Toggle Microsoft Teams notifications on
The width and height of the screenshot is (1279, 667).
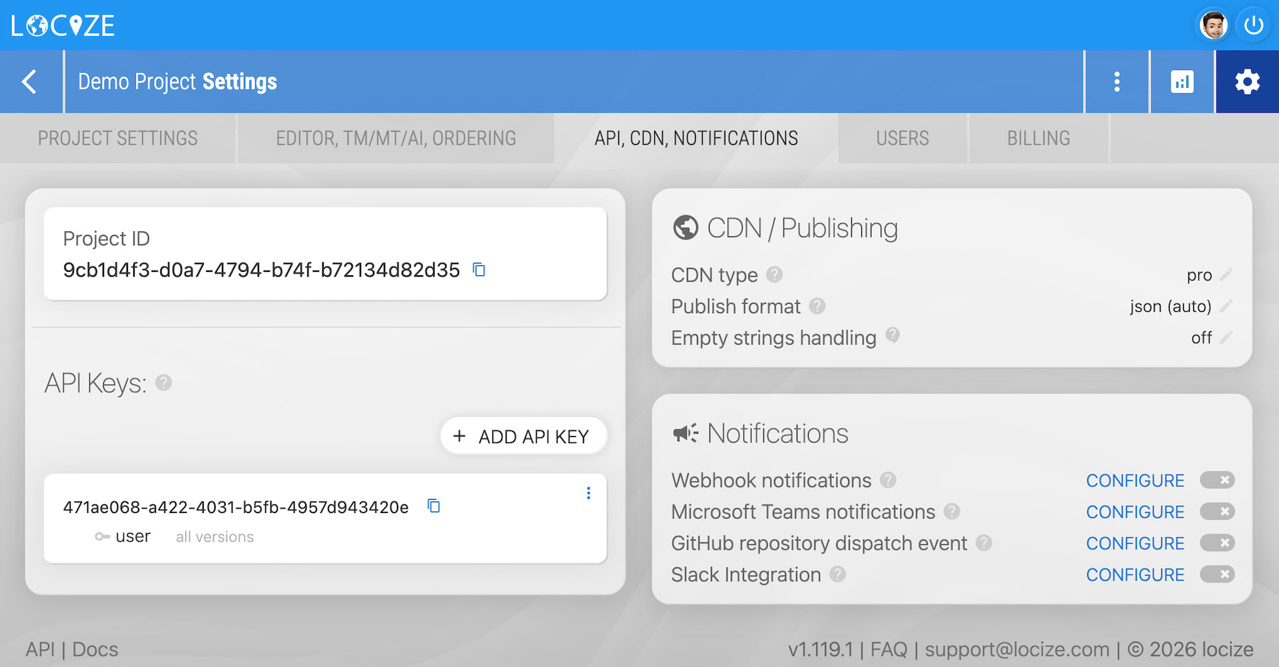[x=1217, y=512]
